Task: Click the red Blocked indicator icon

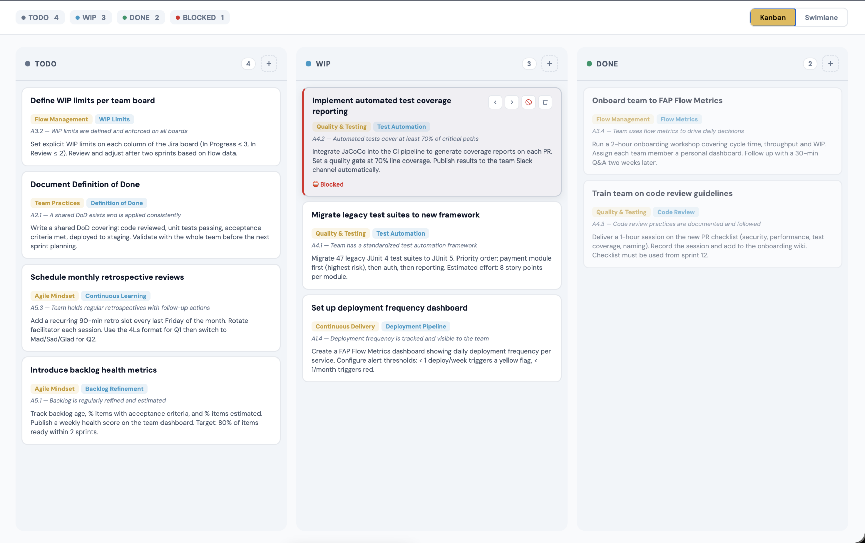Action: click(x=315, y=184)
